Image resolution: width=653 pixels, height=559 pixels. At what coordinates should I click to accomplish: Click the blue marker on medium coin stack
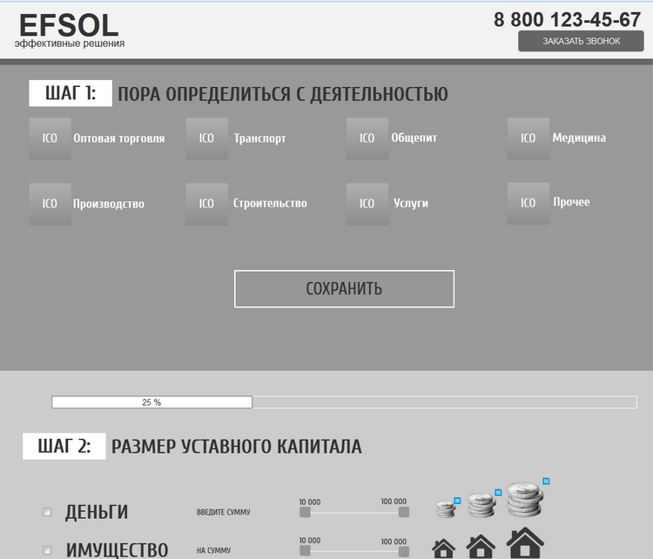coord(498,493)
